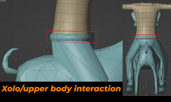This screenshot has height=102, width=171.
Task: Select the teal fin right of the torso
Action: pyautogui.click(x=159, y=19)
